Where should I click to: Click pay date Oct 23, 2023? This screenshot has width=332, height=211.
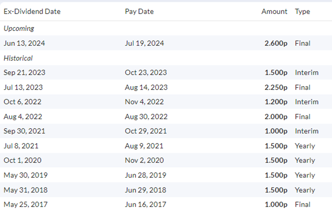click(146, 73)
